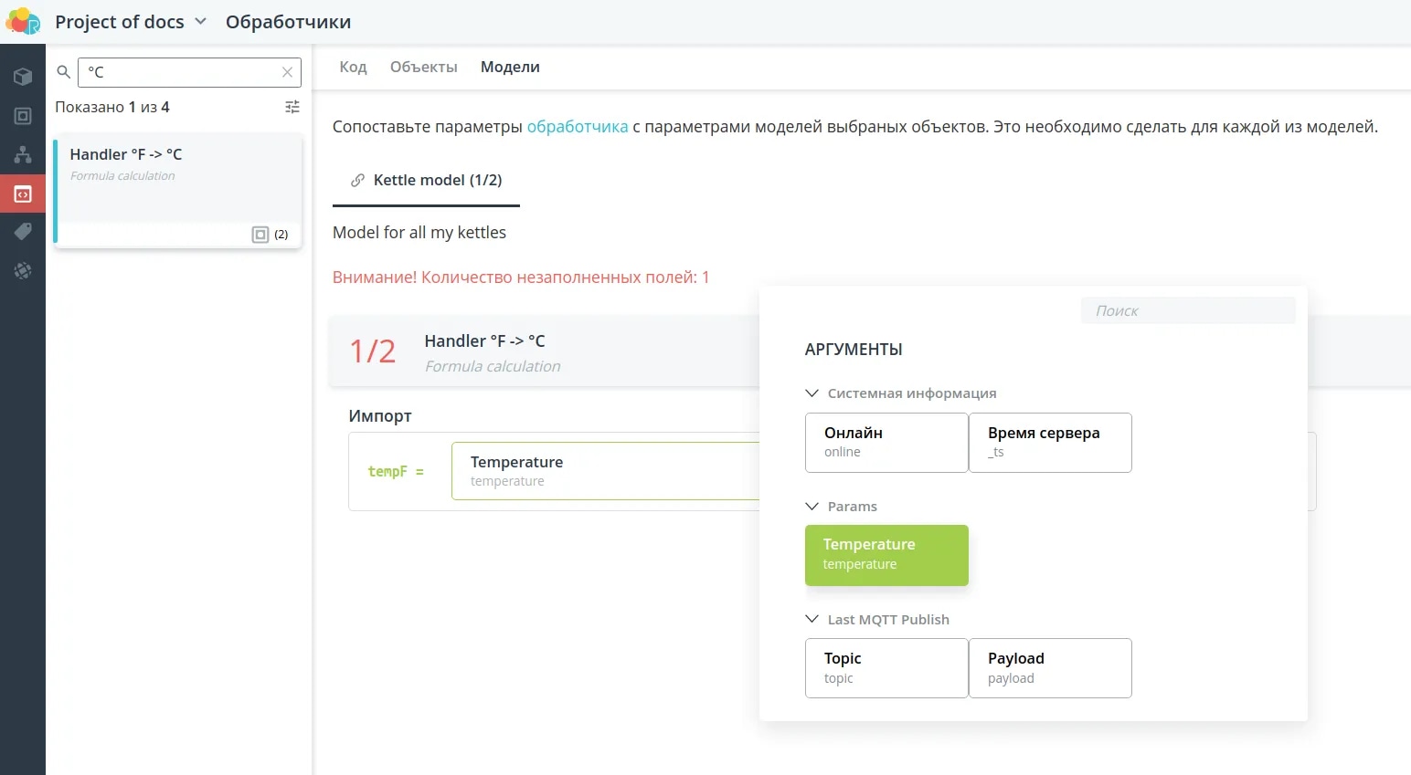The width and height of the screenshot is (1411, 775).
Task: Collapse the Last MQTT Publish group
Action: pos(877,620)
